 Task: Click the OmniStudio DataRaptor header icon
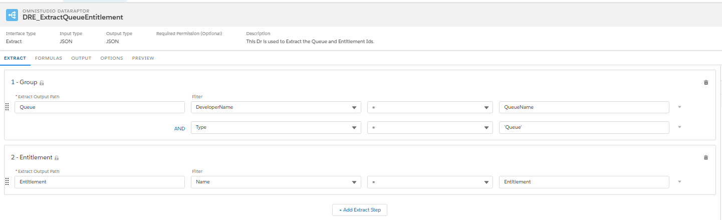12,15
